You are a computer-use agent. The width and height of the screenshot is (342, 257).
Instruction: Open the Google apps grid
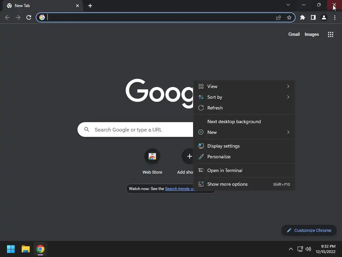(x=331, y=34)
